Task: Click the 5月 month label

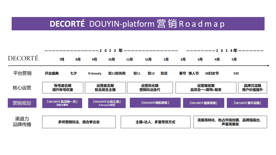Action: tap(234, 59)
